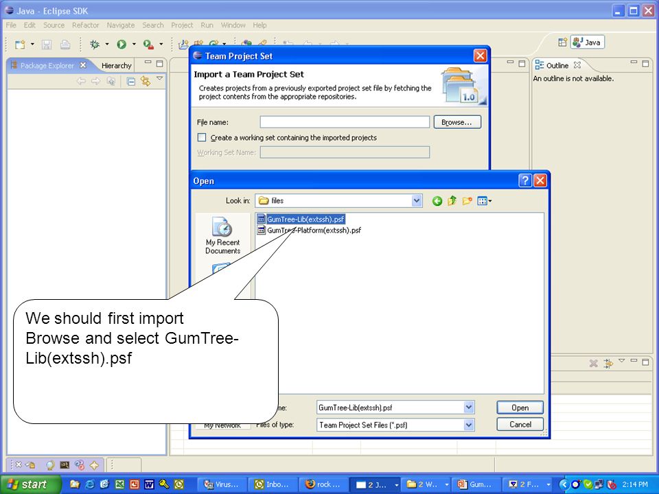Screen dimensions: 659x494
Task: Click the File name text box in Open dialog
Action: coord(391,408)
